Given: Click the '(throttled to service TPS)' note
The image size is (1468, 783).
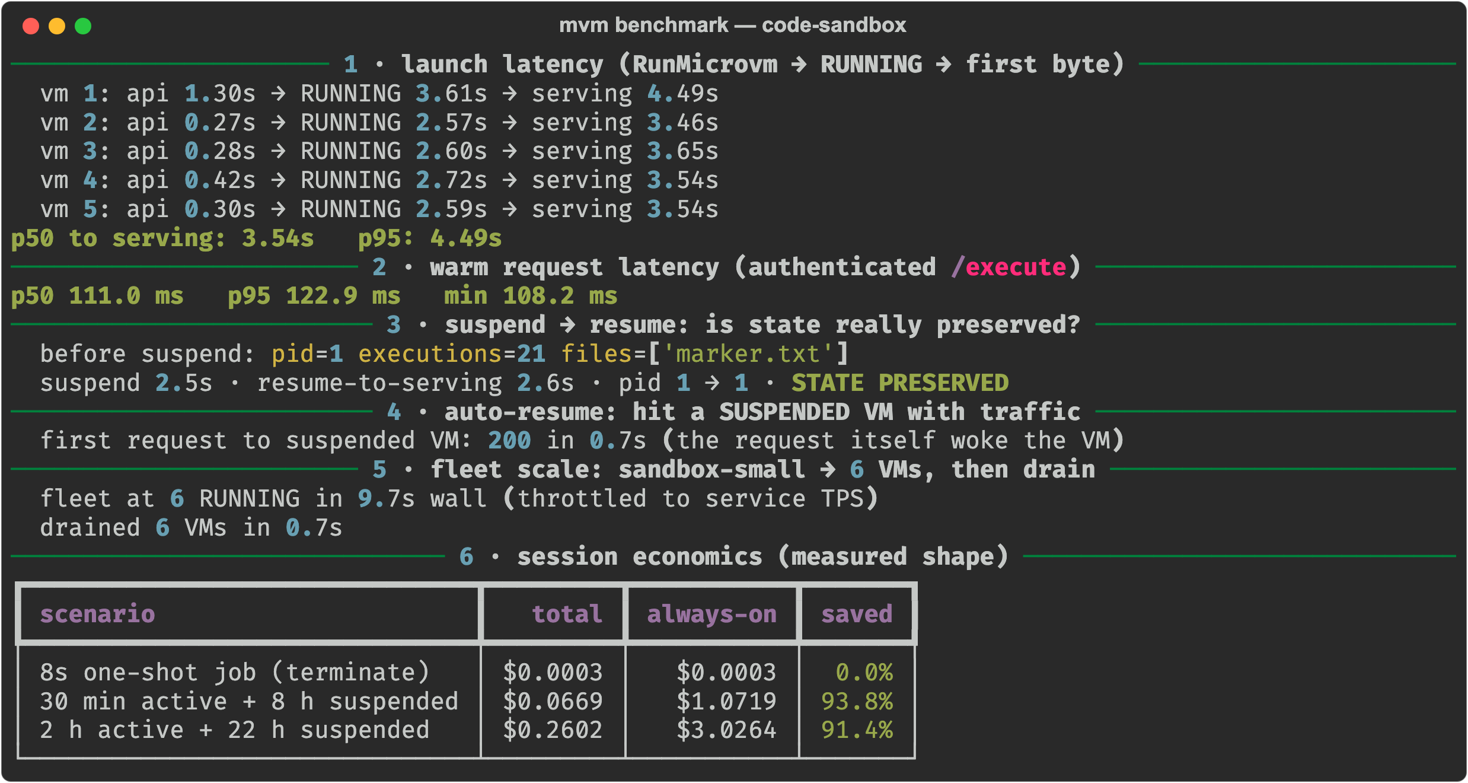Looking at the screenshot, I should tap(690, 499).
